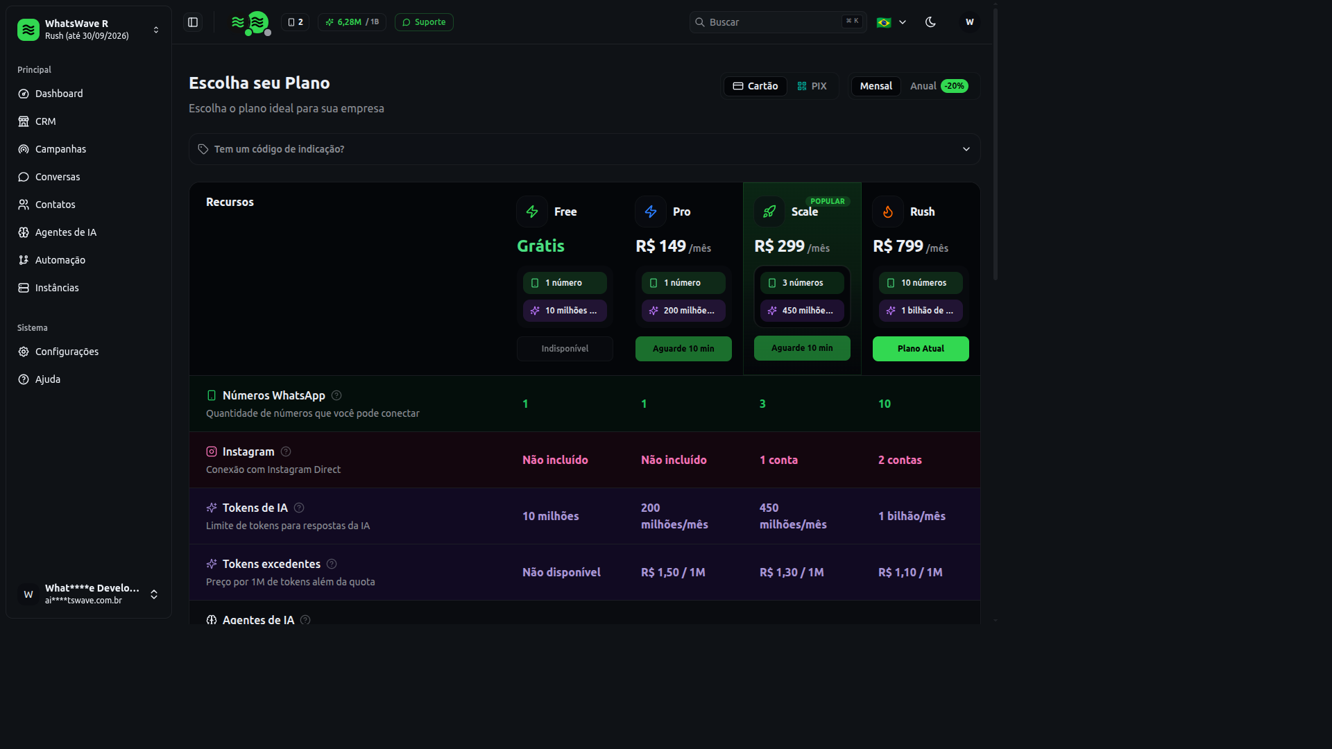The height and width of the screenshot is (749, 1332).
Task: Open Contatos in sidebar
Action: pyautogui.click(x=89, y=205)
